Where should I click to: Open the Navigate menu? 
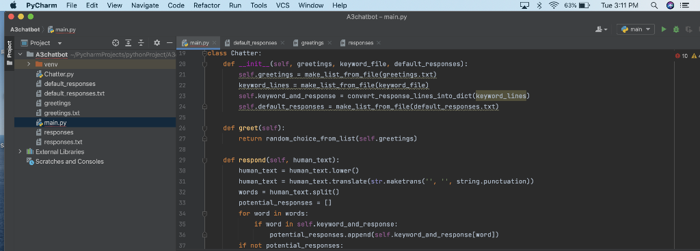tap(145, 5)
